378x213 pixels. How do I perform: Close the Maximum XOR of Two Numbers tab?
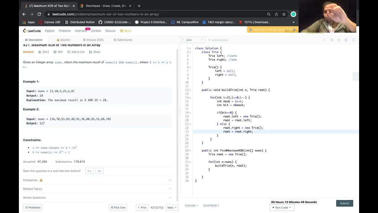(74, 6)
